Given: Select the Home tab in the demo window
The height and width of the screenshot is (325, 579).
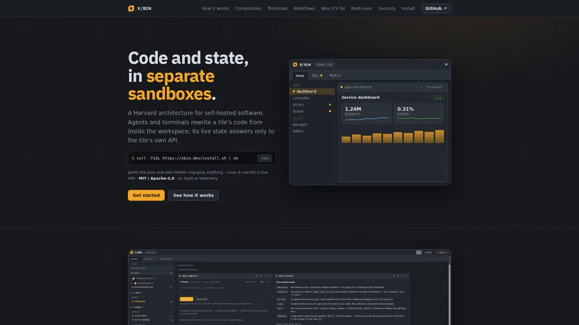Looking at the screenshot, I should pos(300,76).
